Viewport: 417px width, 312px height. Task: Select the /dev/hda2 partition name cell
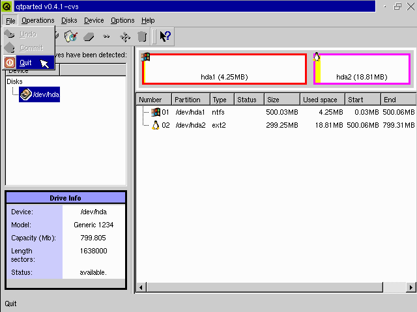[x=190, y=125]
